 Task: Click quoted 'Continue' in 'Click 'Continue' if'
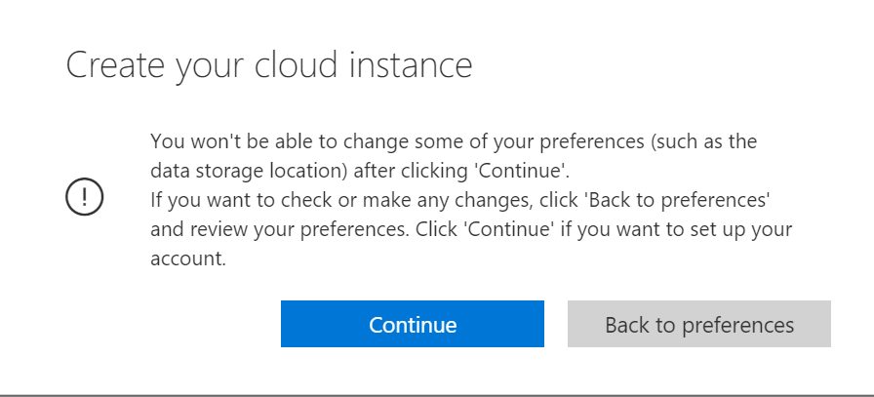[x=509, y=229]
